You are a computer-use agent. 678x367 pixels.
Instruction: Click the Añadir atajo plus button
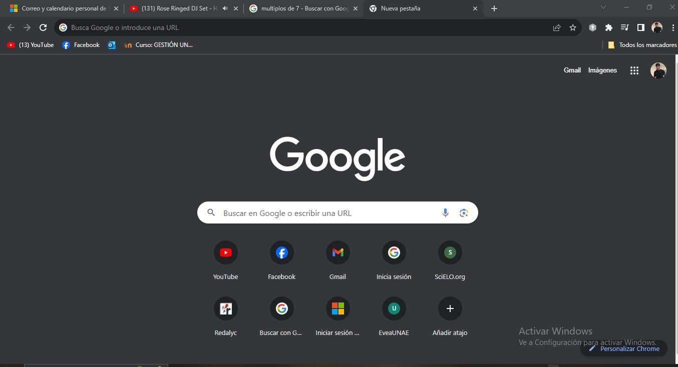coord(450,308)
